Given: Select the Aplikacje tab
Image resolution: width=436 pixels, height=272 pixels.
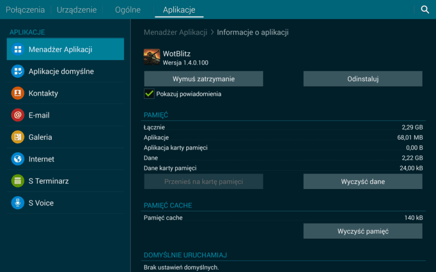Looking at the screenshot, I should click(x=179, y=10).
